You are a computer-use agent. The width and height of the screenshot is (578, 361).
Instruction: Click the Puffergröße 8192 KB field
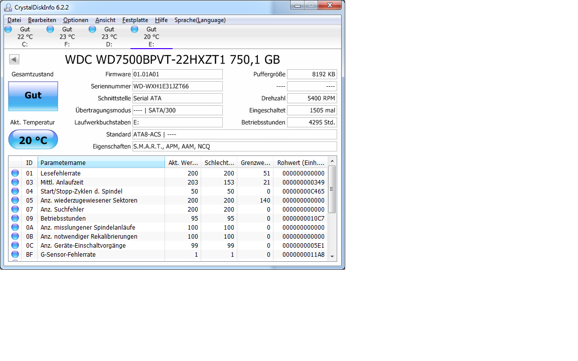click(x=312, y=74)
